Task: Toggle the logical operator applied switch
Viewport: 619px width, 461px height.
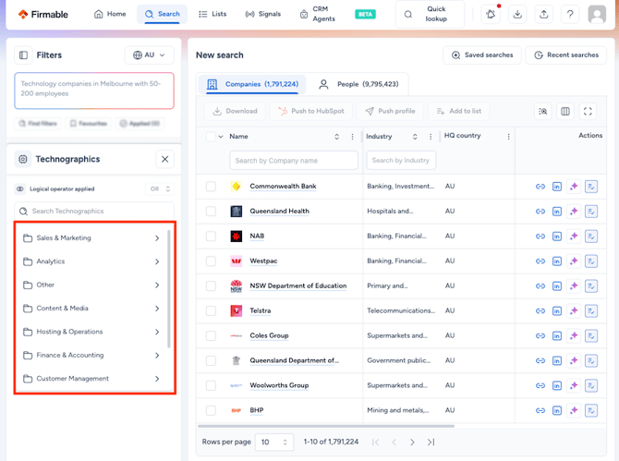Action: click(20, 189)
